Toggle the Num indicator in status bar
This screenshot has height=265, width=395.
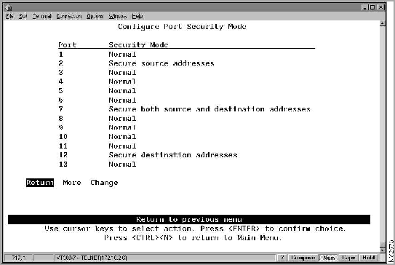[x=329, y=258]
